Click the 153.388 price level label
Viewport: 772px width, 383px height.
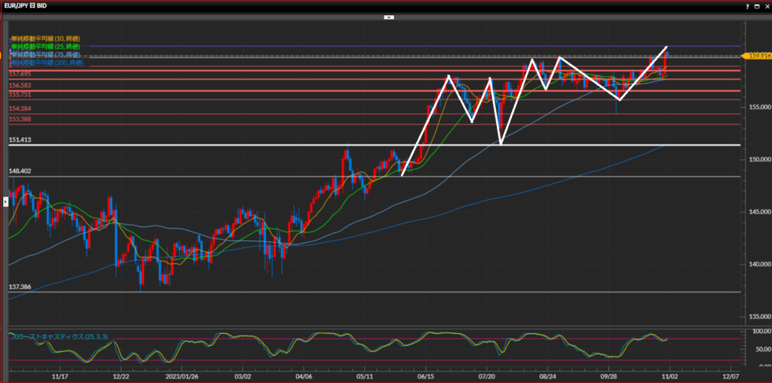pyautogui.click(x=20, y=119)
